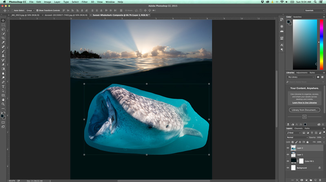Hide Layer 2 using its eye icon
Image resolution: width=326 pixels, height=182 pixels.
pyautogui.click(x=288, y=148)
